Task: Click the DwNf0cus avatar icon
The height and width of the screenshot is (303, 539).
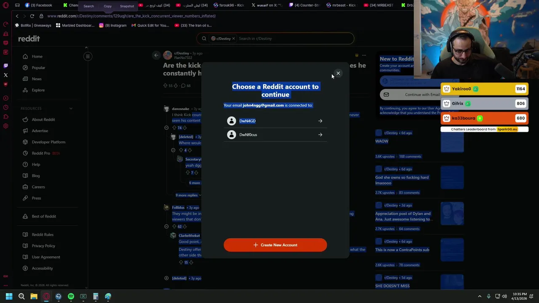Action: pyautogui.click(x=231, y=135)
